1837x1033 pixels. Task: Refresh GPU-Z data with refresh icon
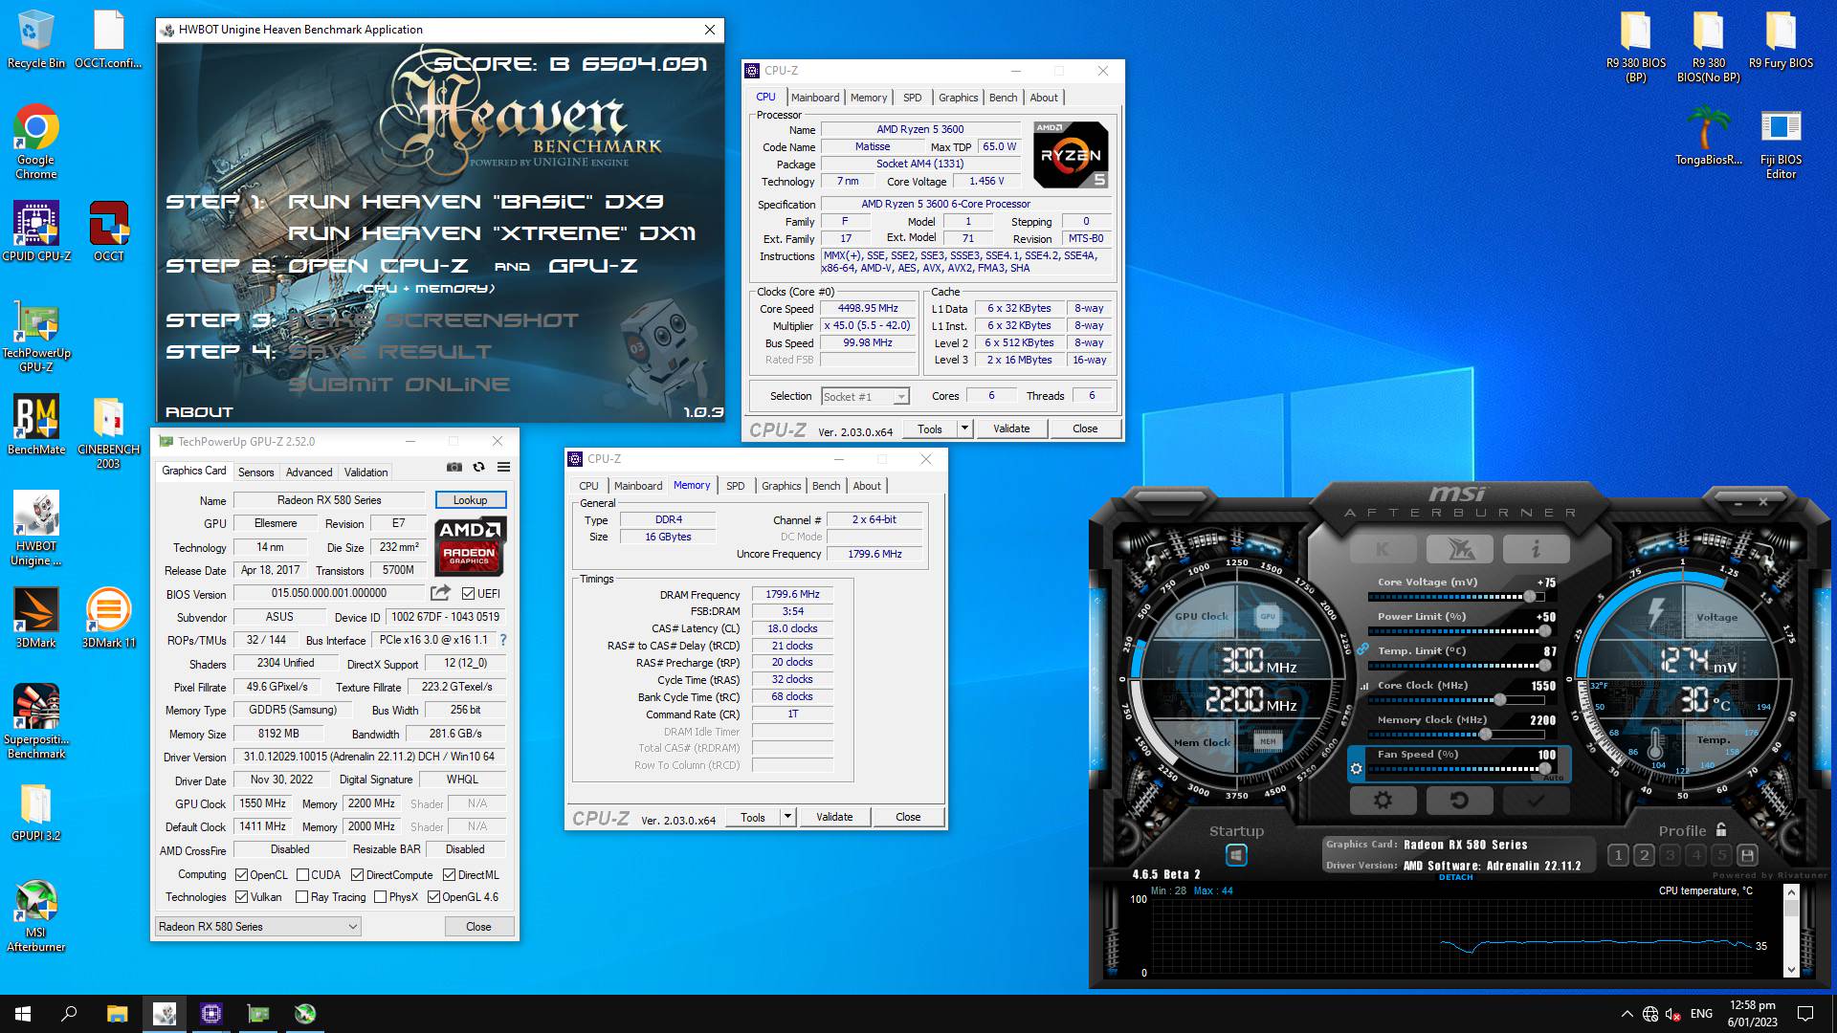(x=478, y=467)
